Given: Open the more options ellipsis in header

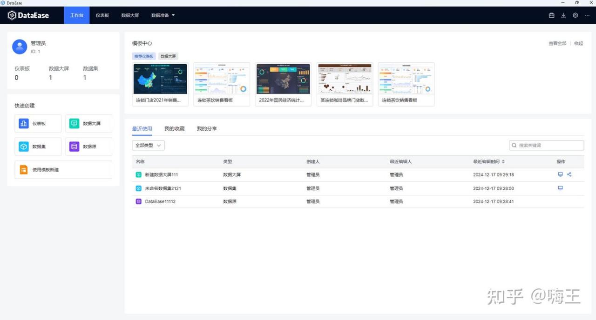Looking at the screenshot, I should point(587,15).
